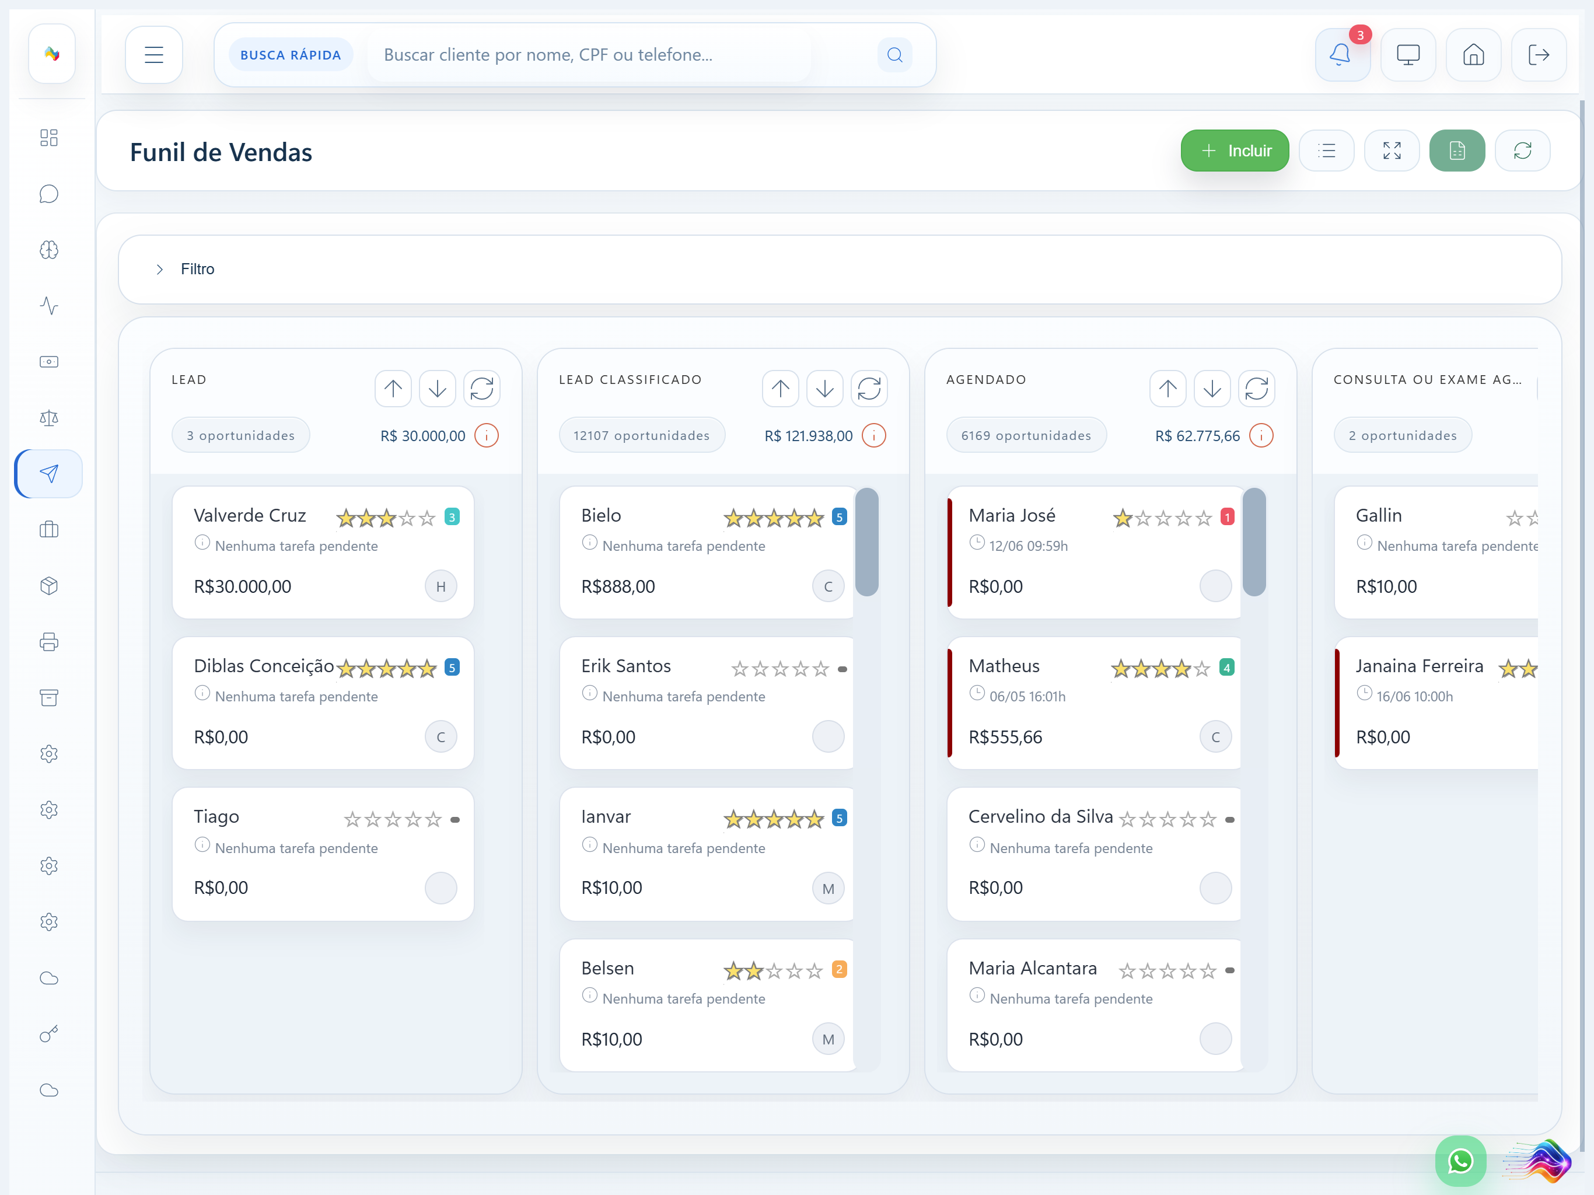The width and height of the screenshot is (1594, 1195).
Task: Open the key icon in sidebar
Action: click(49, 1033)
